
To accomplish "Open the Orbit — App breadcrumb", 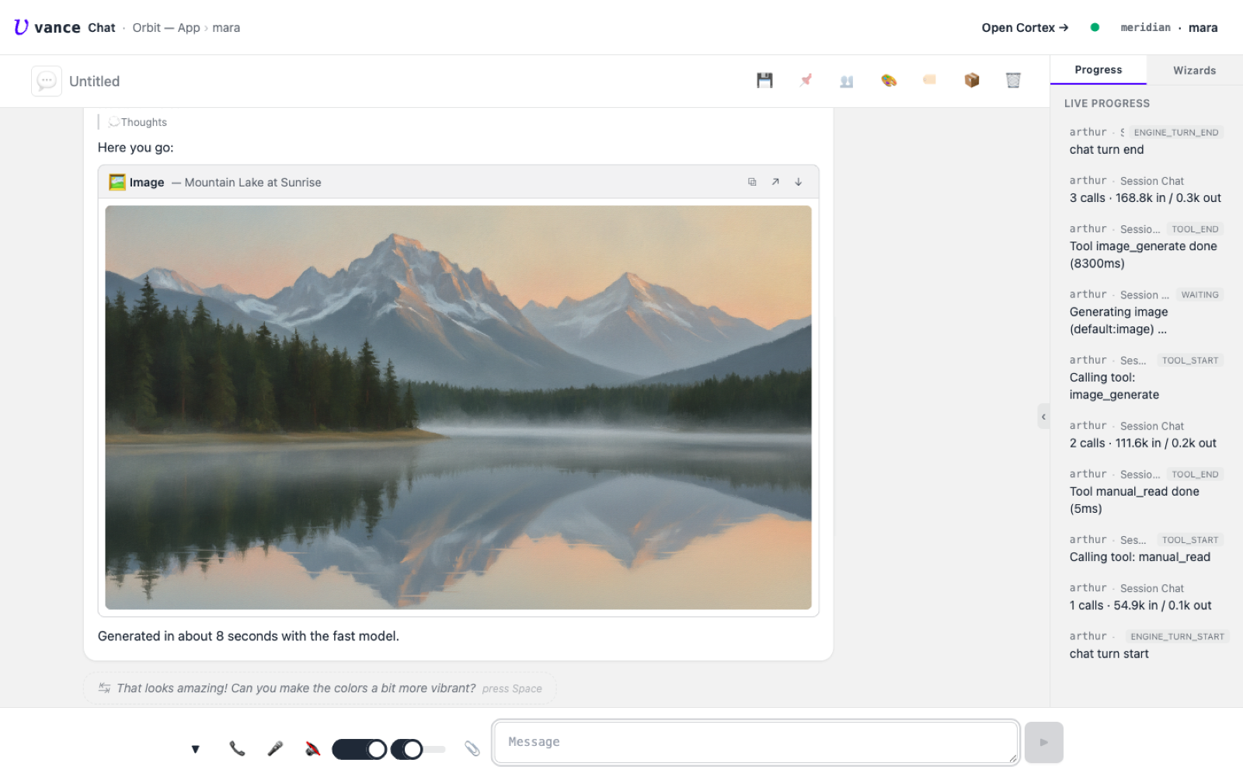I will pyautogui.click(x=166, y=27).
